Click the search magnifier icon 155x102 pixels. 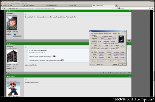(150, 9)
